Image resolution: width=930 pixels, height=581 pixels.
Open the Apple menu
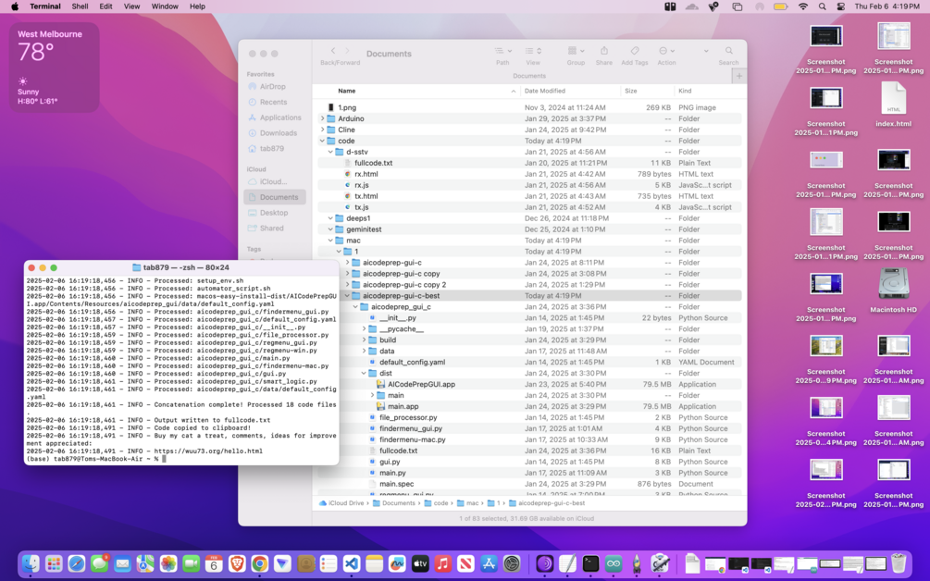pos(14,6)
